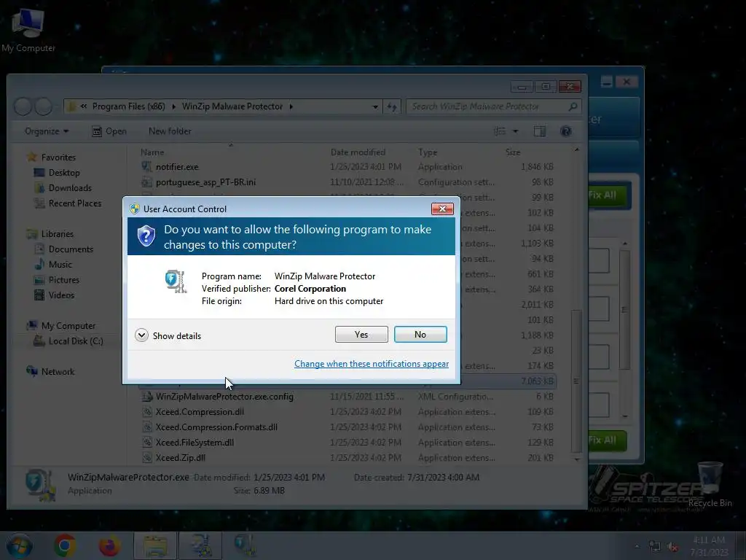This screenshot has height=560, width=746.
Task: Open address bar history dropdown
Action: click(375, 106)
